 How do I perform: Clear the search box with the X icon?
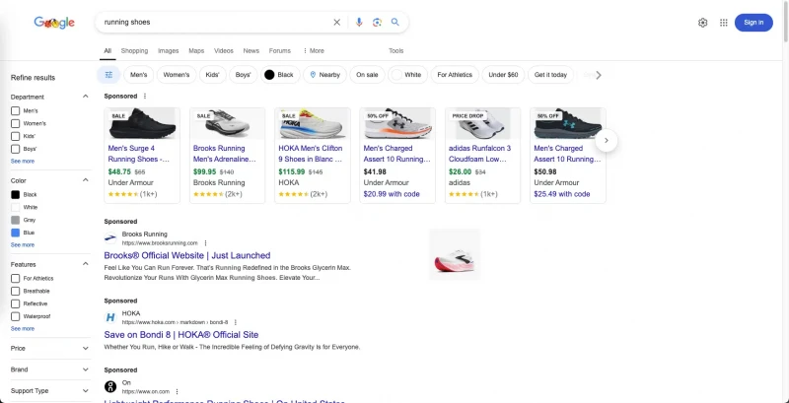[x=336, y=22]
